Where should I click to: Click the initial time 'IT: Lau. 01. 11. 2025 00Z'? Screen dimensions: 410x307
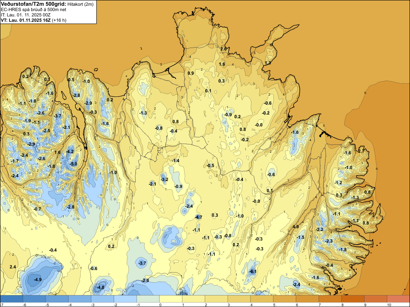click(25, 15)
